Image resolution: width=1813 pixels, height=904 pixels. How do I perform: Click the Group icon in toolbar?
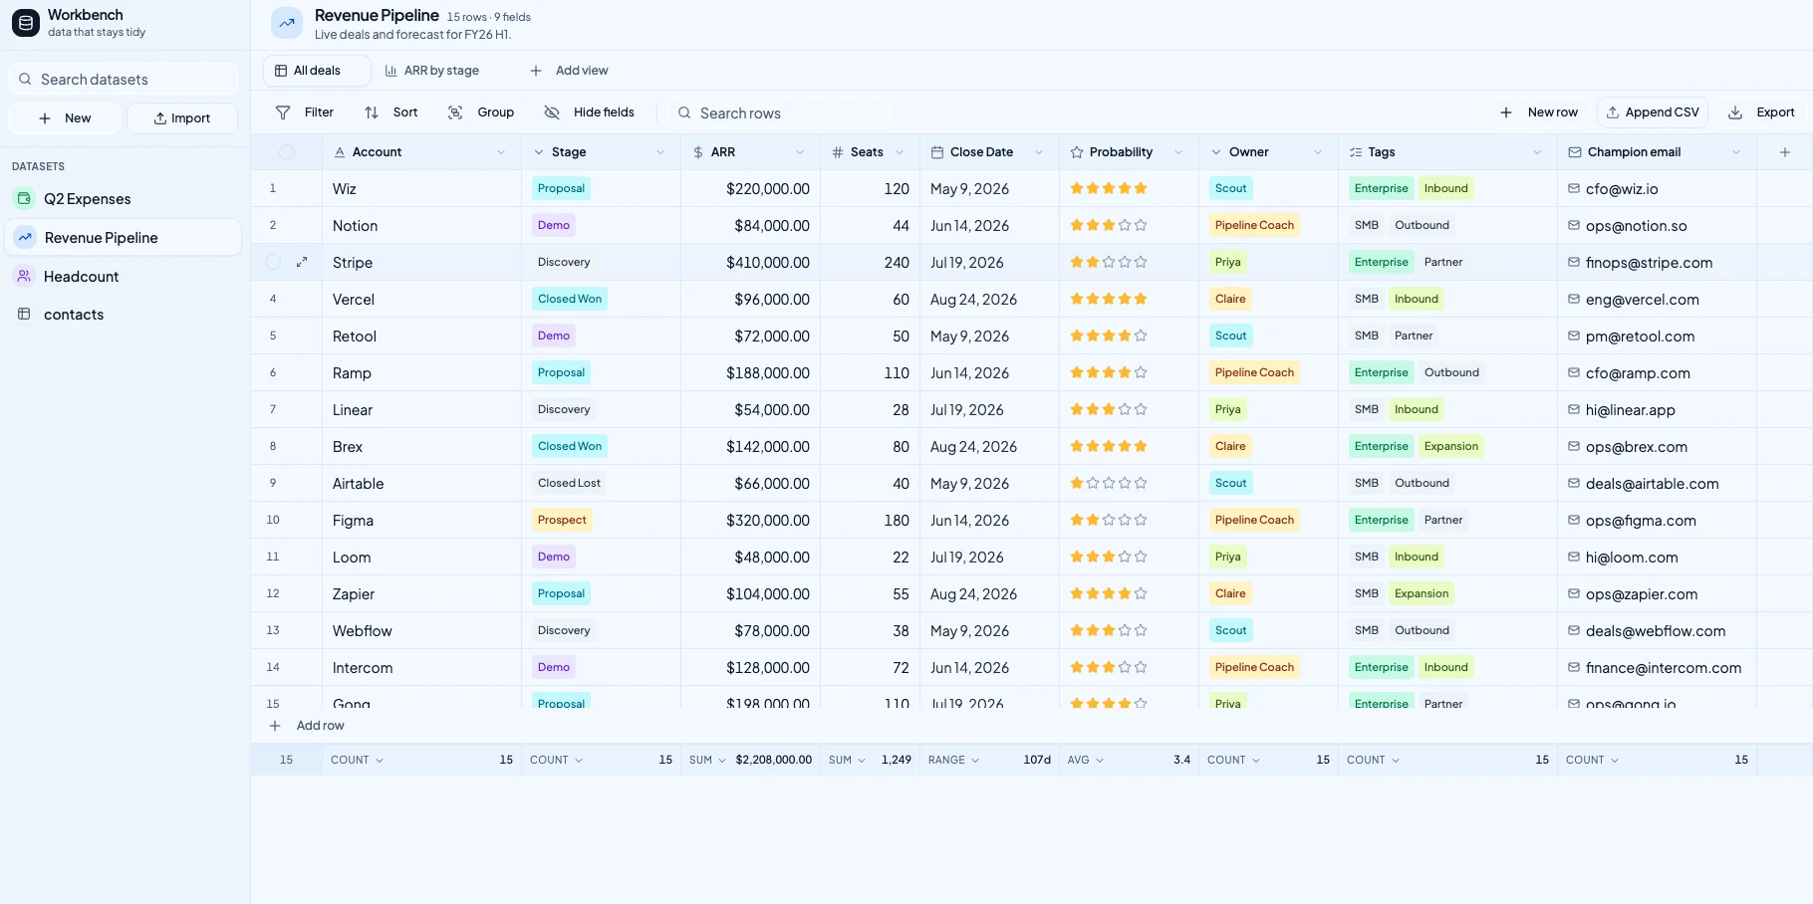point(455,113)
